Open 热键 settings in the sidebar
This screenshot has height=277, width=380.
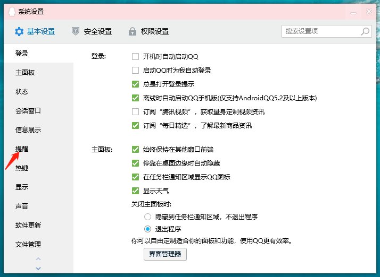point(38,168)
